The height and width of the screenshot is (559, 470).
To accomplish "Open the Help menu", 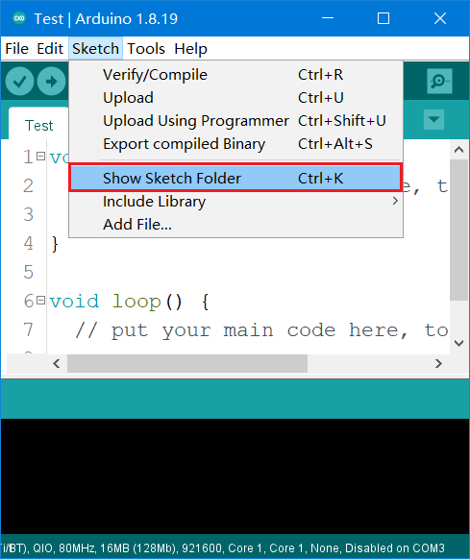I will [190, 48].
